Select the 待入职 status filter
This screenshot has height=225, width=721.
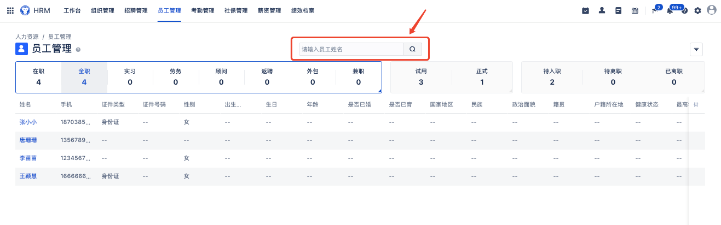(552, 77)
